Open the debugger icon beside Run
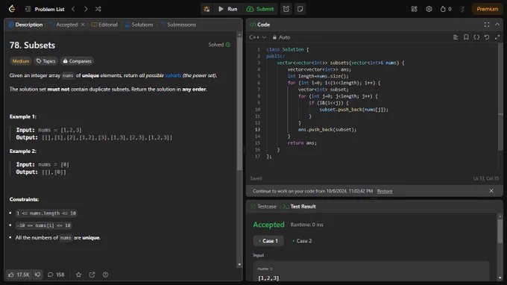This screenshot has height=285, width=507. coord(207,9)
